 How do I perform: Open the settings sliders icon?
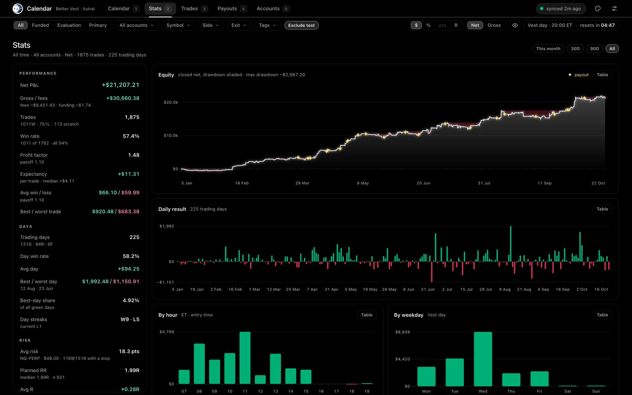coord(614,9)
